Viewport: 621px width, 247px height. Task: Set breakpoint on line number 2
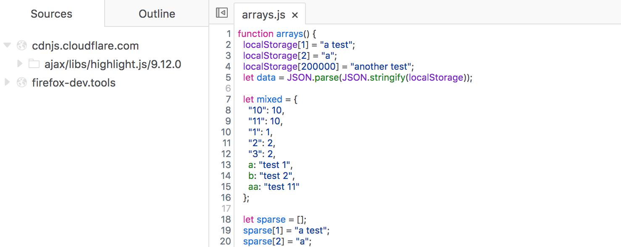(228, 45)
